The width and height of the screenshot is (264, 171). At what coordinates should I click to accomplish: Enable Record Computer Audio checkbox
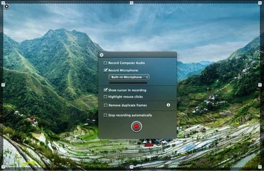105,63
